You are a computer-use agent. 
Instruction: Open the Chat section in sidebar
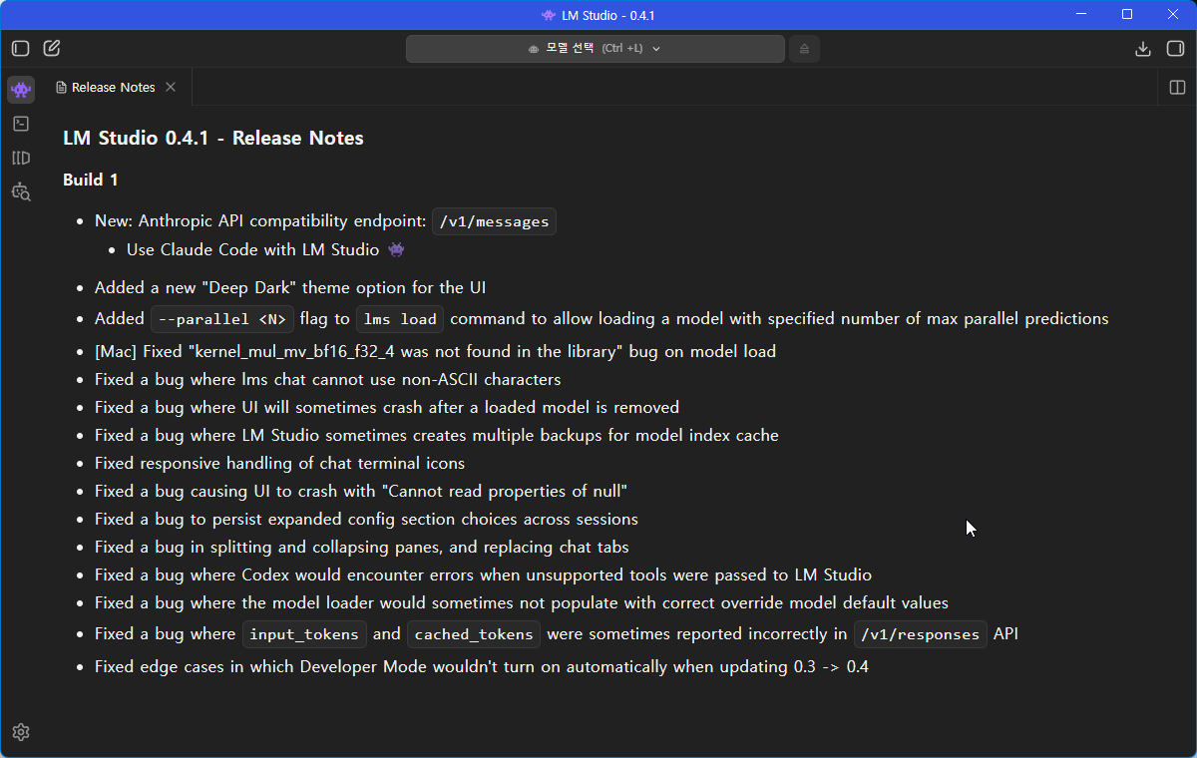21,90
